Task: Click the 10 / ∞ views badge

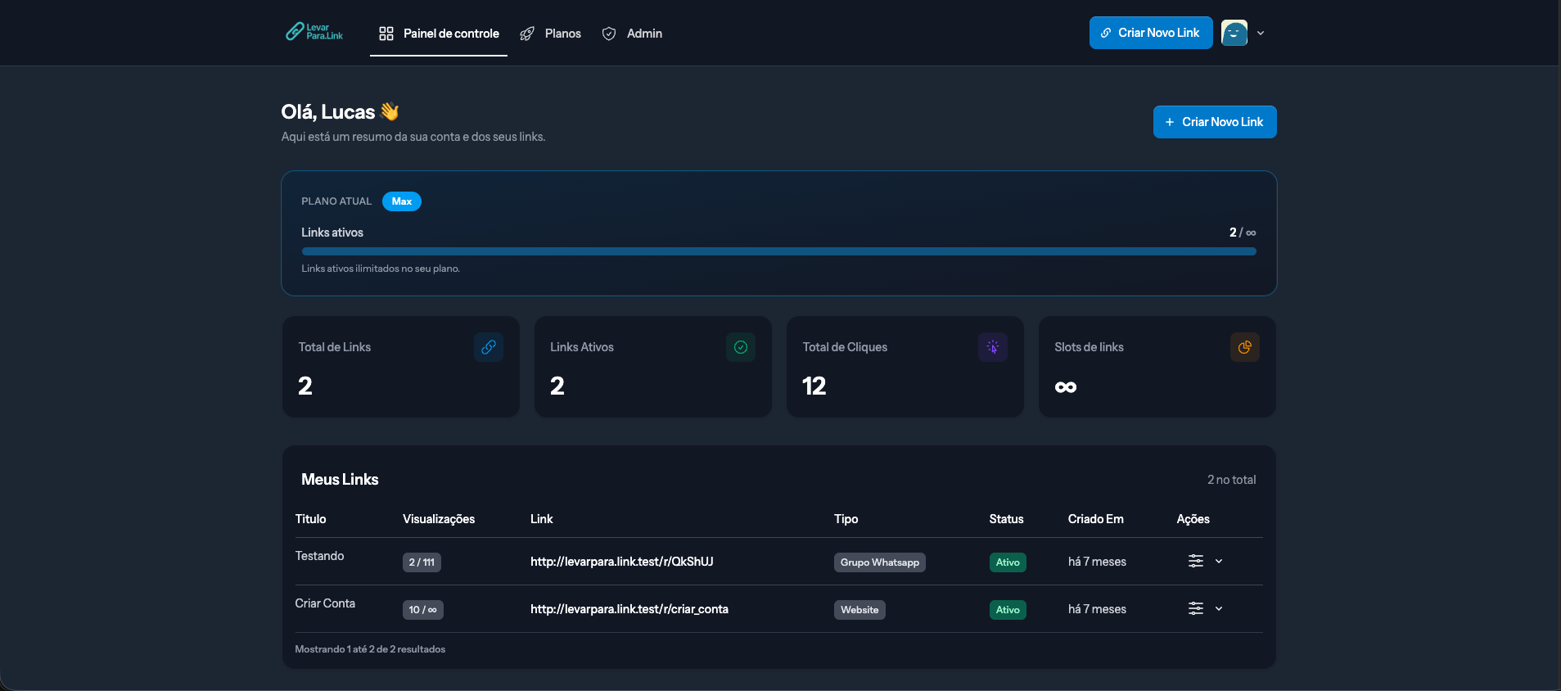Action: pos(423,610)
